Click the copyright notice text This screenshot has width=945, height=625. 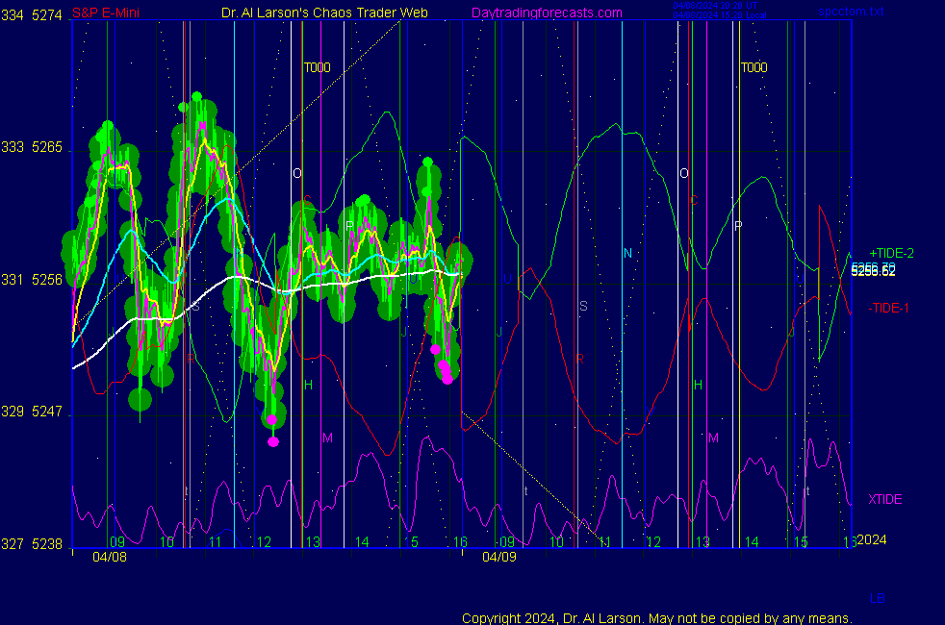(657, 618)
